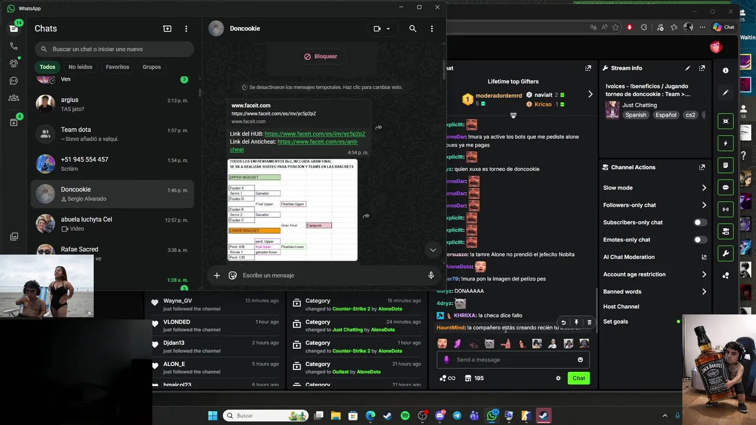The image size is (756, 425).
Task: Open the +51 945 554 457 chat
Action: [x=112, y=164]
